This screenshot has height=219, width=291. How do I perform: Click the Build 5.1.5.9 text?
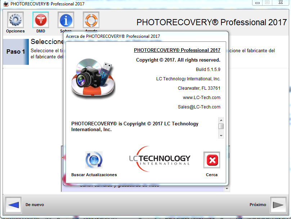click(208, 70)
